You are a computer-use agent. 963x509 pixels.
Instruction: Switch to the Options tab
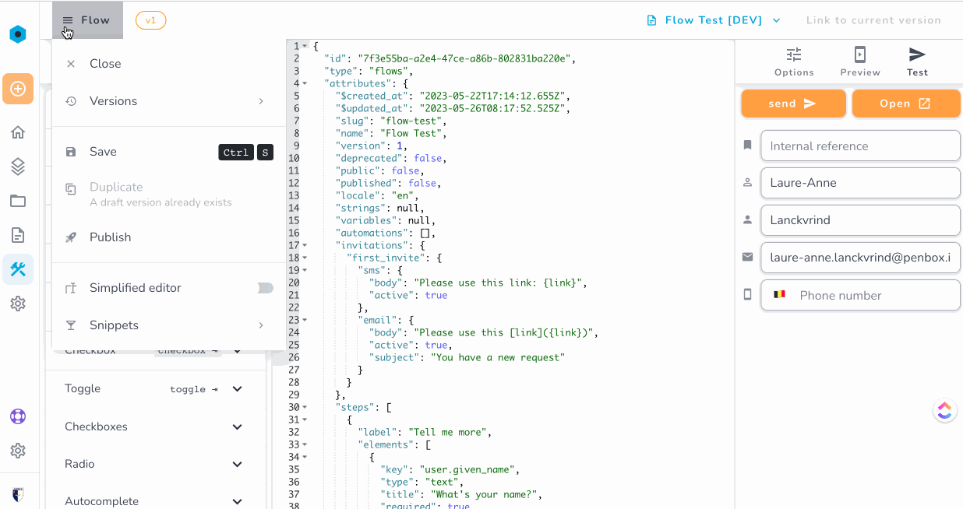794,61
